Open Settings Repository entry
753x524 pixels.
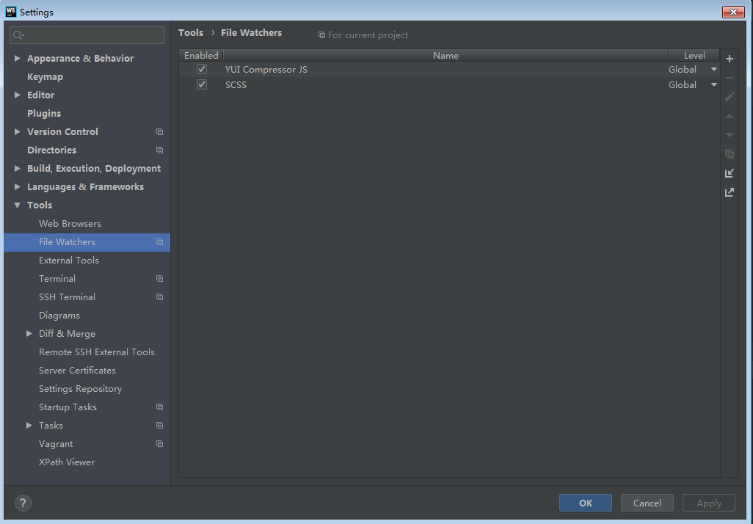pyautogui.click(x=80, y=389)
